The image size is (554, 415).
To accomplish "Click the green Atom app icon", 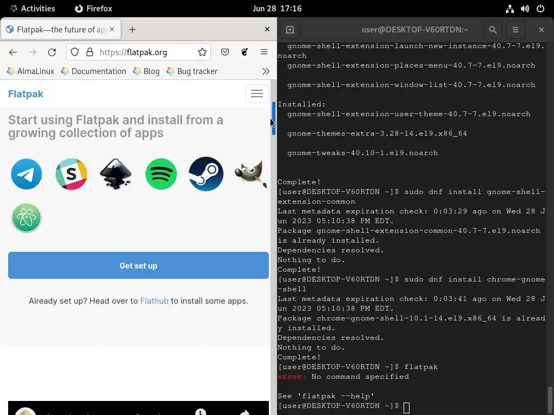I will coord(27,217).
